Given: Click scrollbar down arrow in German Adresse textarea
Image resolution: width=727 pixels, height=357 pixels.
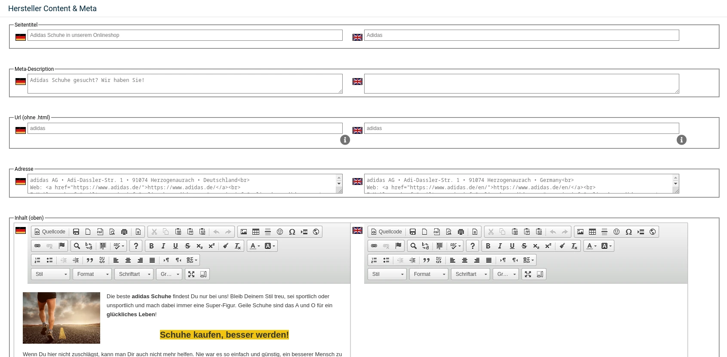Looking at the screenshot, I should (x=339, y=184).
